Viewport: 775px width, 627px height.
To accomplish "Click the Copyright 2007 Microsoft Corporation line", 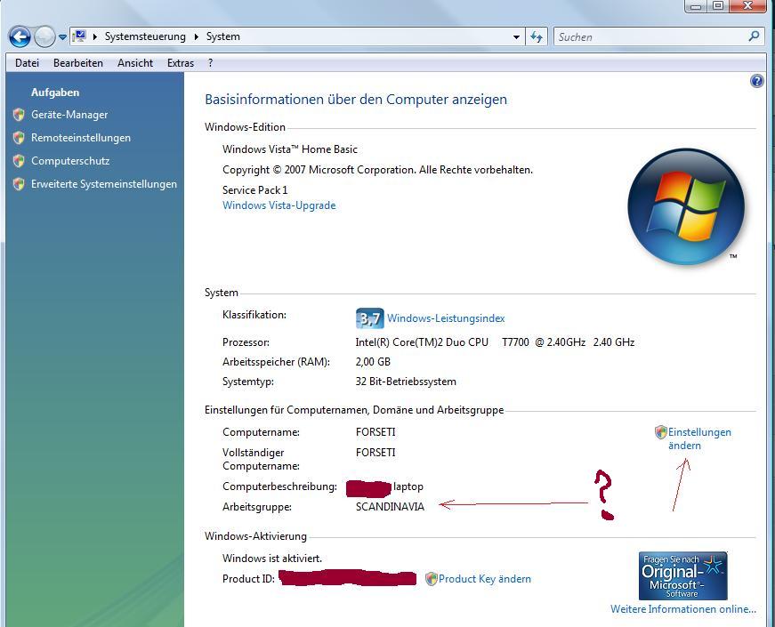I will click(377, 170).
